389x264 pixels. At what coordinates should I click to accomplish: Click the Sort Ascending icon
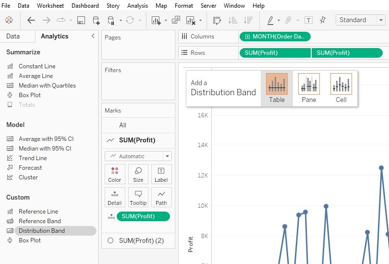pos(232,20)
